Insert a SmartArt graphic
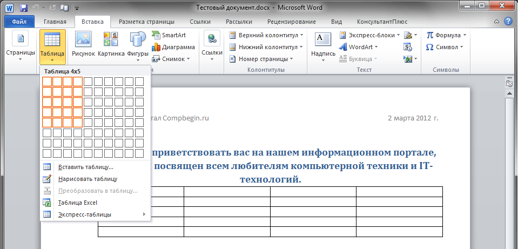 169,35
